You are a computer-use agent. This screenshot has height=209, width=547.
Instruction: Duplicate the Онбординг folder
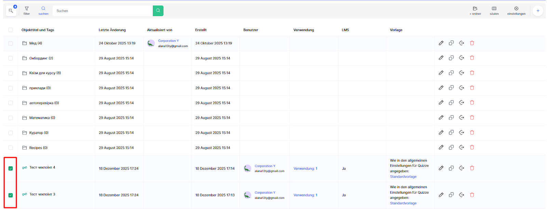click(451, 58)
